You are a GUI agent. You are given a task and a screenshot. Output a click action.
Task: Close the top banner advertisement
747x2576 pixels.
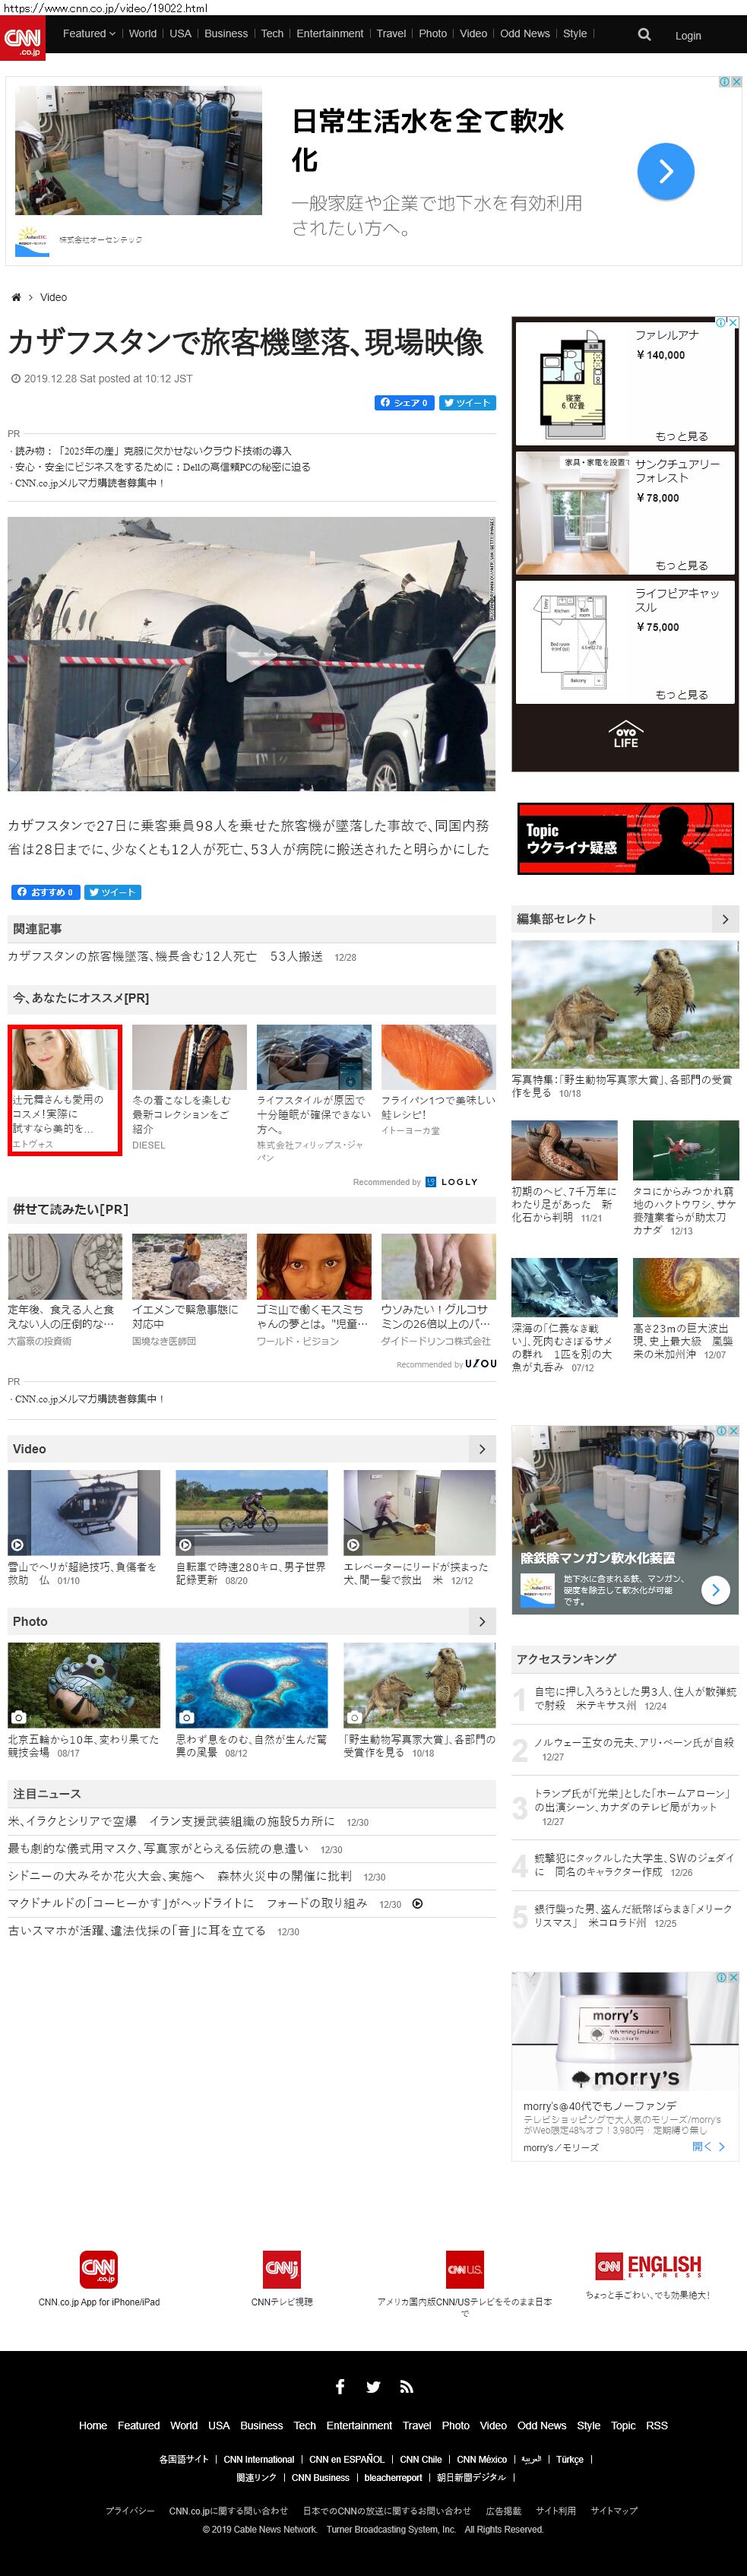736,82
